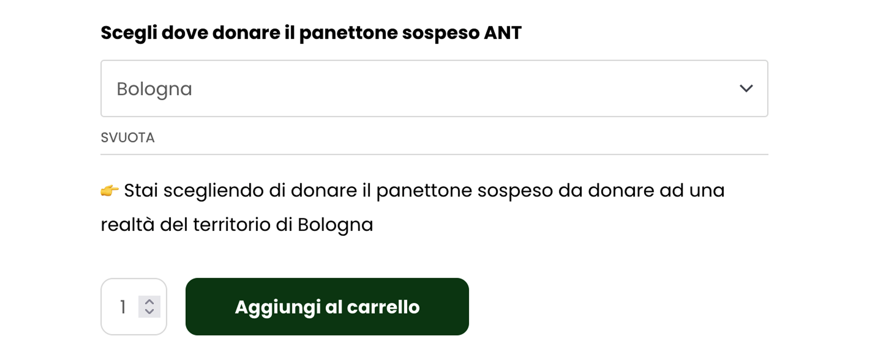
Task: Click the horizontal divider below SVUOTA
Action: [x=434, y=154]
